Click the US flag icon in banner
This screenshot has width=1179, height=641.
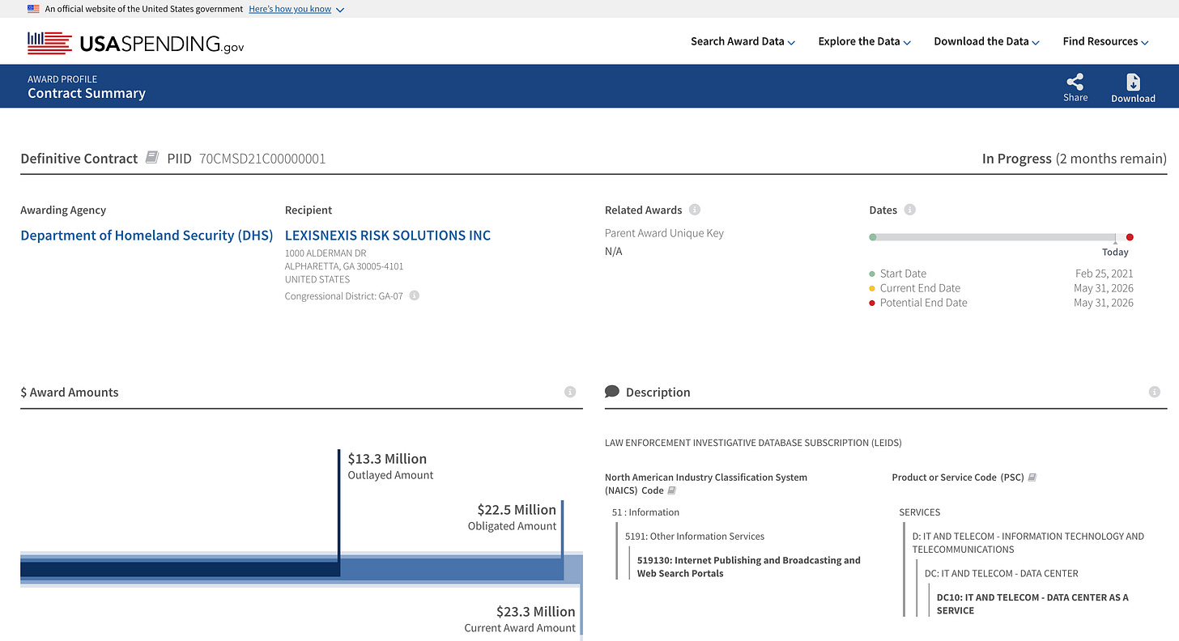pyautogui.click(x=33, y=9)
